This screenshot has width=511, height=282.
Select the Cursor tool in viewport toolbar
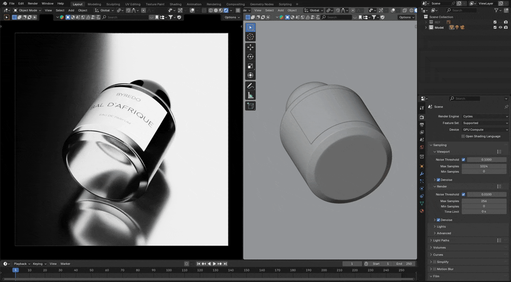(x=250, y=37)
